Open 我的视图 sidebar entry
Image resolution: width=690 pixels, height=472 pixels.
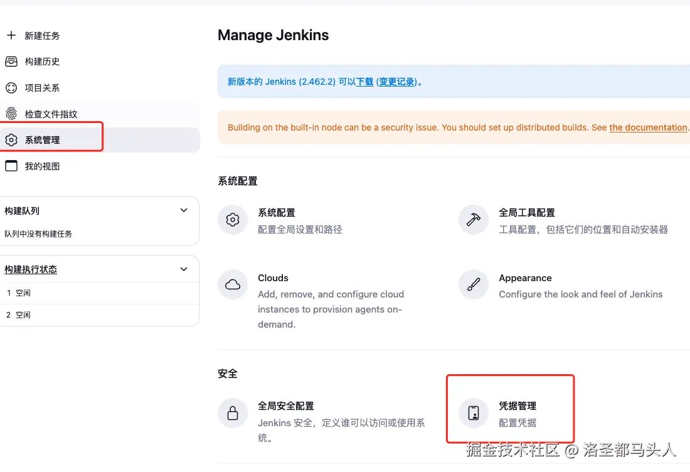click(42, 166)
